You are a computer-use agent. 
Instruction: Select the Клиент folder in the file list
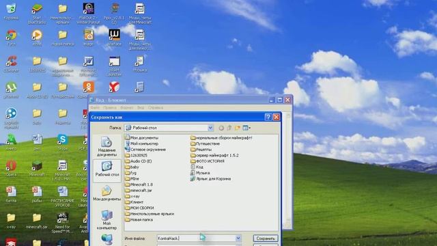coord(134,202)
